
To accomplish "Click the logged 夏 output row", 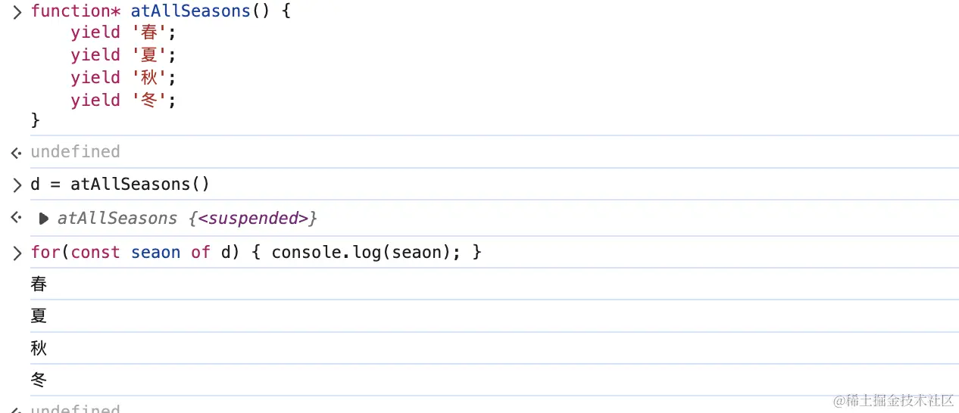I will (494, 316).
